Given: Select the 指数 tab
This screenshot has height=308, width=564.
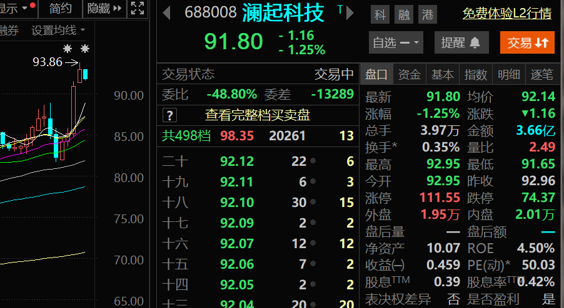Looking at the screenshot, I should pyautogui.click(x=475, y=75).
